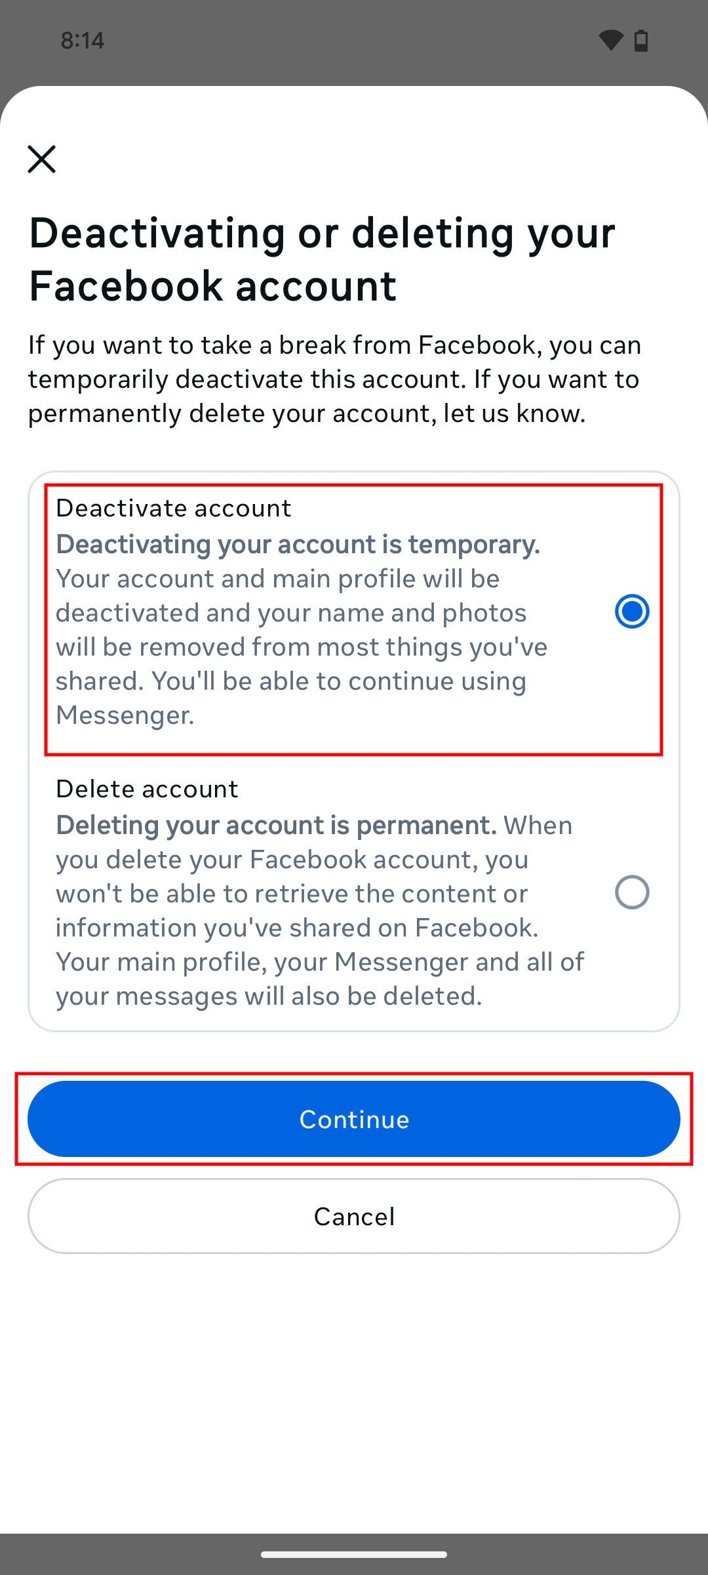Viewport: 708px width, 1575px height.
Task: Tap the "your messages will also be deleted" line
Action: coord(269,996)
